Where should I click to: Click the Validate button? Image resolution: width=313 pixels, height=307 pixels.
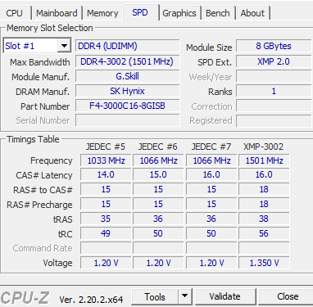225,296
